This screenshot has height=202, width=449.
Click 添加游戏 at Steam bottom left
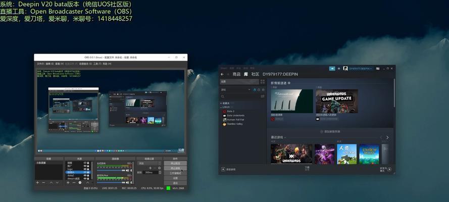click(228, 169)
